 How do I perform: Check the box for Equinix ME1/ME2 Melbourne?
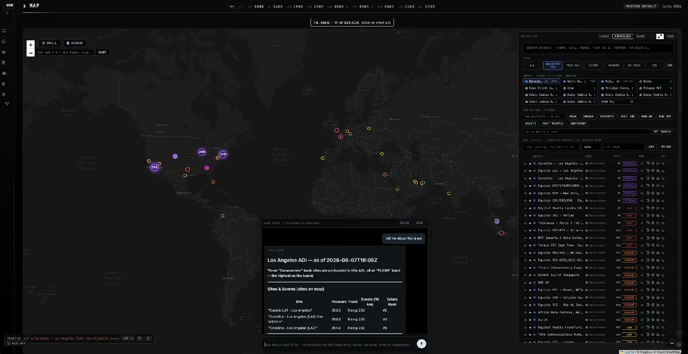525,253
